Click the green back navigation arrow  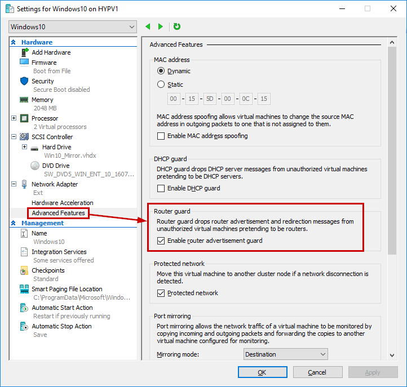(148, 26)
